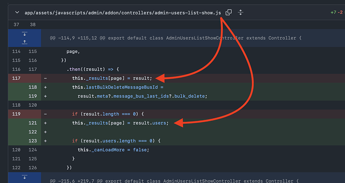
Task: Select the removed line this._results[page] = result;
Action: pos(112,78)
